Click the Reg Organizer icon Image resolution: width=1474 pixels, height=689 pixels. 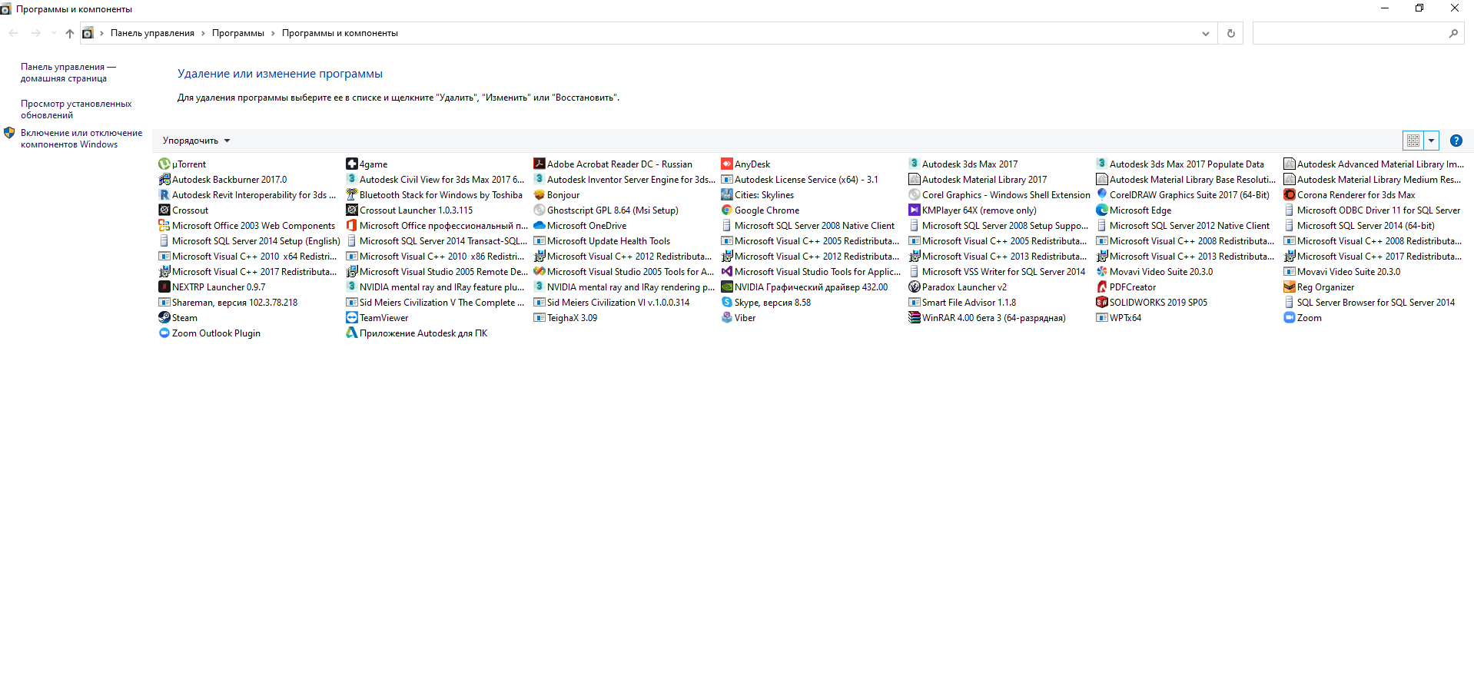[1289, 287]
